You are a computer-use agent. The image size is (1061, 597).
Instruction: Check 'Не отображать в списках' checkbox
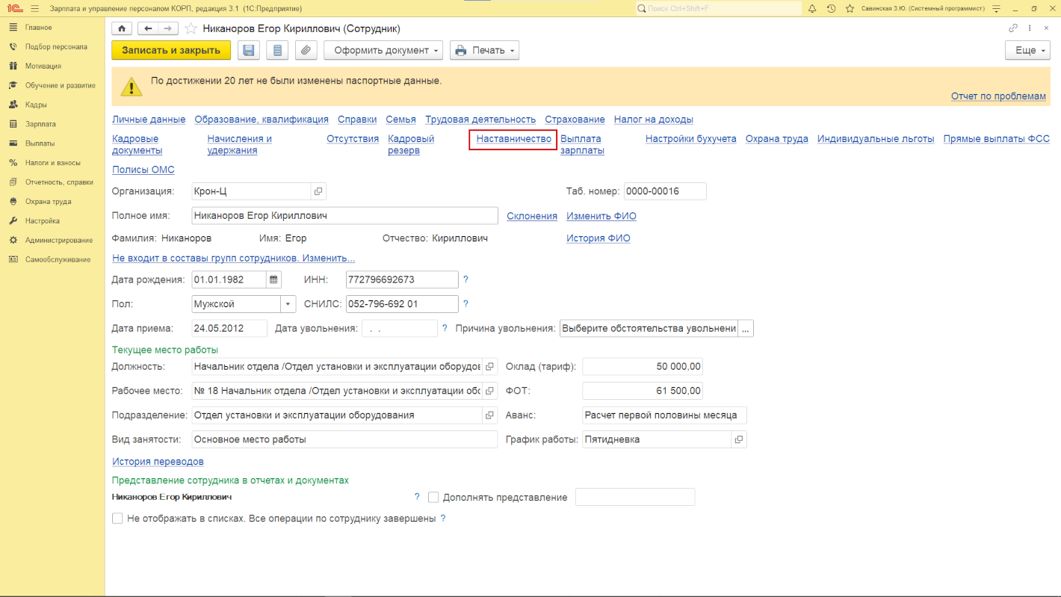click(117, 518)
